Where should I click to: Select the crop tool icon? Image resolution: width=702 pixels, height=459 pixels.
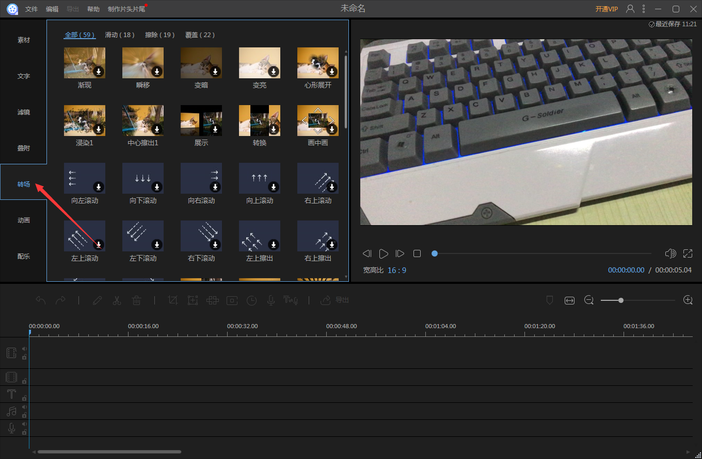click(x=173, y=300)
